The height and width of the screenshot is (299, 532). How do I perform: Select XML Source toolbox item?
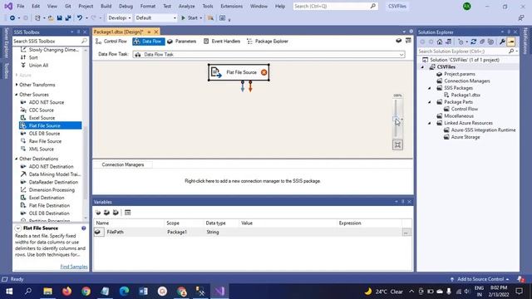point(41,149)
